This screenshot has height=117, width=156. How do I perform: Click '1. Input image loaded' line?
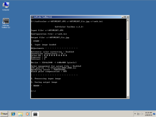point(43,45)
